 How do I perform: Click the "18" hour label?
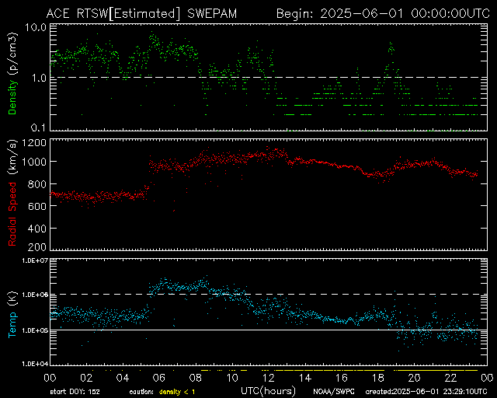tap(378, 378)
